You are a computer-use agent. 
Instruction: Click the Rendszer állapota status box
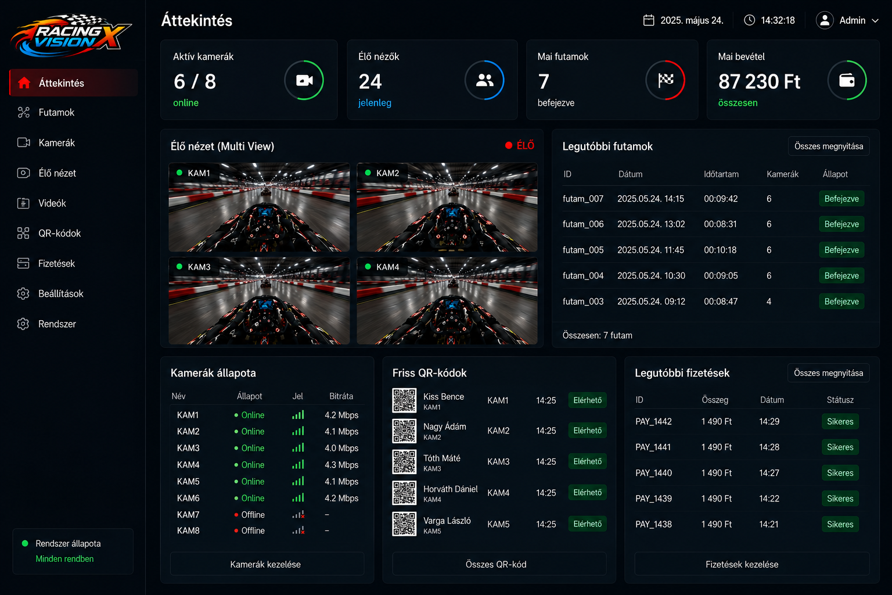tap(73, 551)
